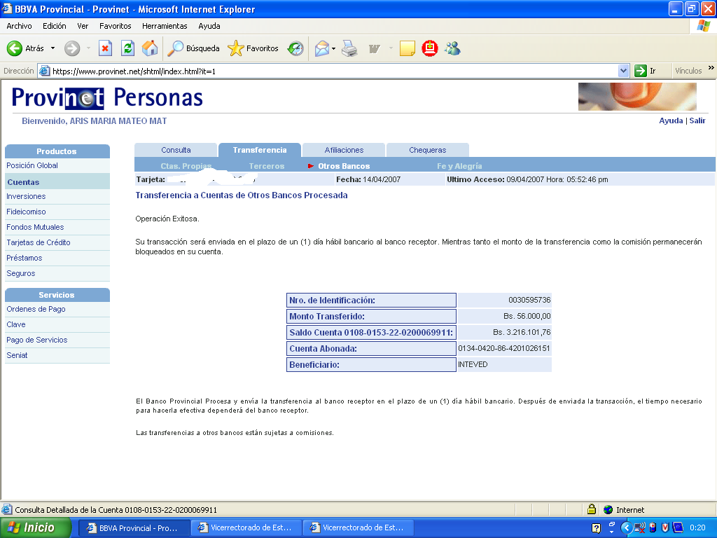Viewport: 717px width, 538px height.
Task: Open Tarjetas de Crédito link
Action: (x=39, y=242)
